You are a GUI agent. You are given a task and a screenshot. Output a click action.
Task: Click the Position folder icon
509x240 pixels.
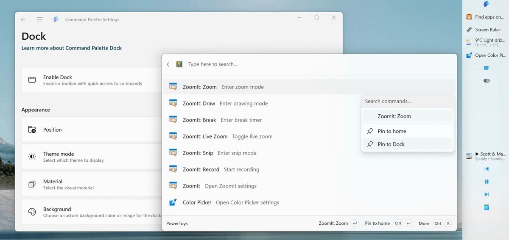32,130
